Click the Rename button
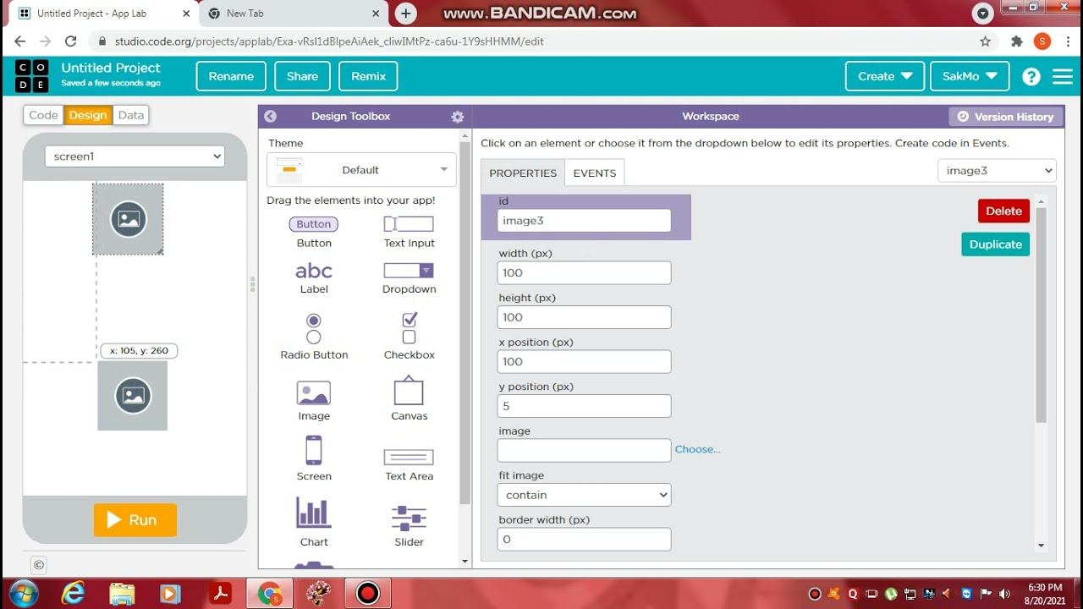This screenshot has height=609, width=1083. [231, 76]
